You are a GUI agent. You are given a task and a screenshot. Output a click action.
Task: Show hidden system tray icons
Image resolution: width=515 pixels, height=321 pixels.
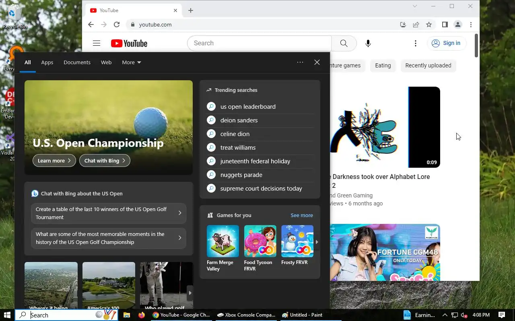click(445, 315)
